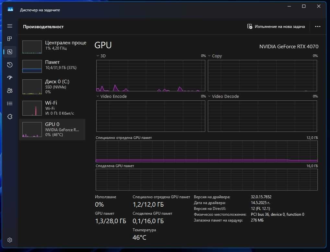Click the Disk 0 mini graph thumbnail
Viewport: 330px width, 252px height.
tap(32, 87)
